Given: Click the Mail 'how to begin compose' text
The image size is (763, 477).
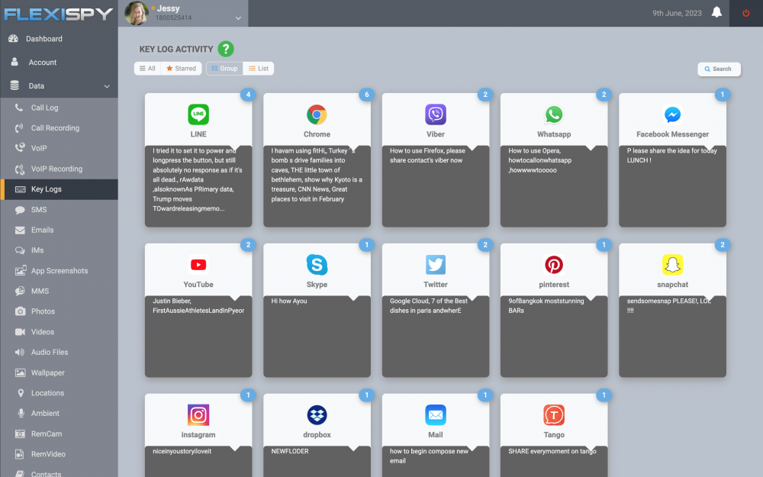Looking at the screenshot, I should pos(429,456).
